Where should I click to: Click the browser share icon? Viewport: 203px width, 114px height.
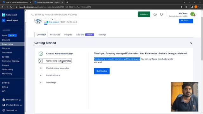[x=182, y=7]
